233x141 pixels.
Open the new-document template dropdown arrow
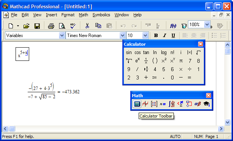point(18,26)
